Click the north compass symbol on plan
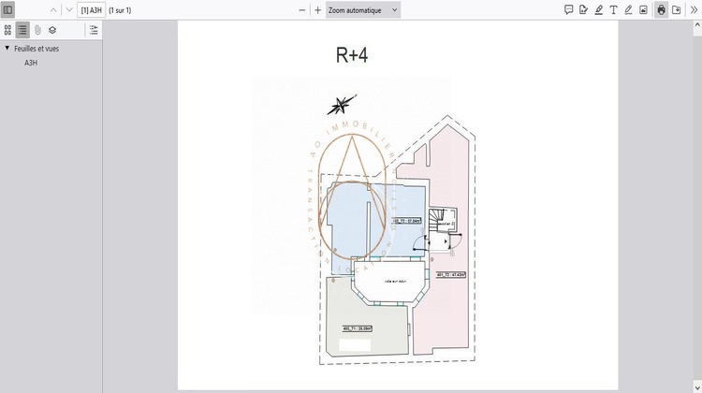The width and height of the screenshot is (702, 393). [342, 105]
